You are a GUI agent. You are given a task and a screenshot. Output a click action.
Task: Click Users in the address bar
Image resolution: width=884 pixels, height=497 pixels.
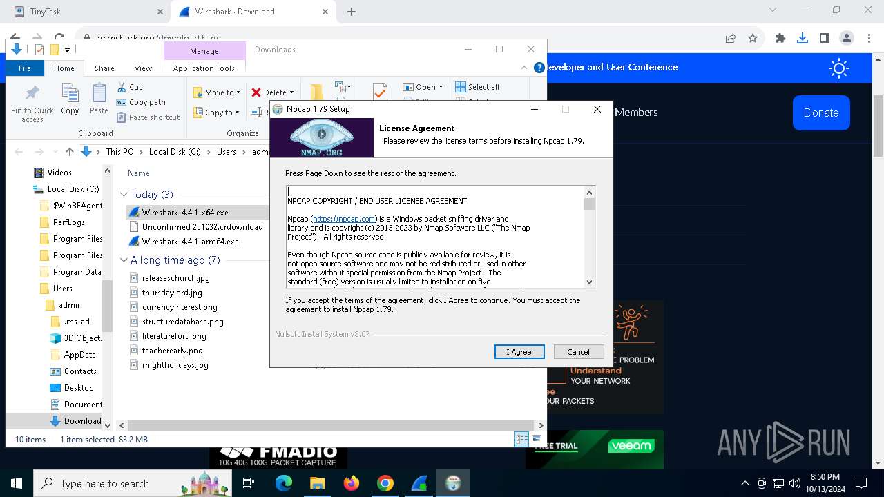coord(227,152)
